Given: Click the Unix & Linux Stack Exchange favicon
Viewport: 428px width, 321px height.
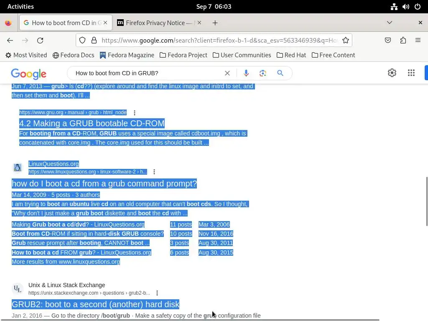Looking at the screenshot, I should tap(18, 288).
